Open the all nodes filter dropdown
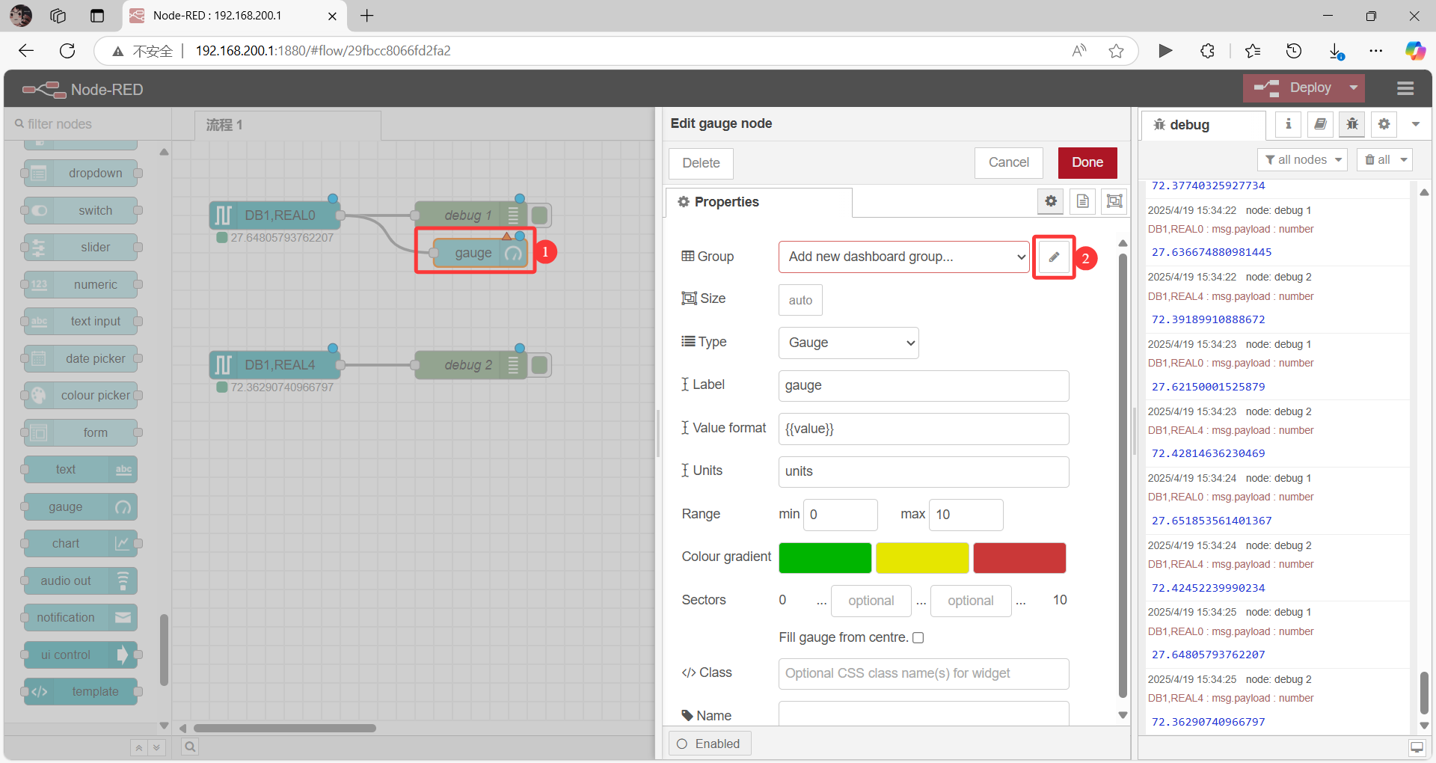This screenshot has width=1436, height=763. [x=1302, y=159]
